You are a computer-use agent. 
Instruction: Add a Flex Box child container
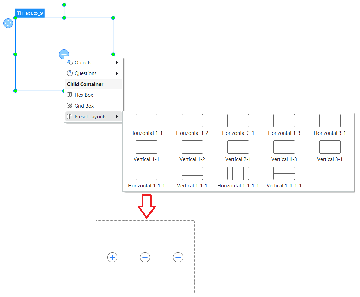click(84, 95)
